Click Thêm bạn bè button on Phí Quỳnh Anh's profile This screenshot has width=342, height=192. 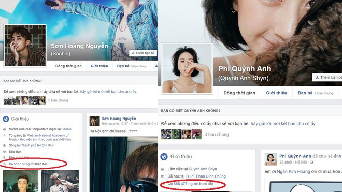click(x=327, y=77)
